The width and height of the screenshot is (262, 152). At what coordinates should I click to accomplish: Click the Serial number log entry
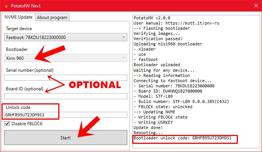click(174, 86)
